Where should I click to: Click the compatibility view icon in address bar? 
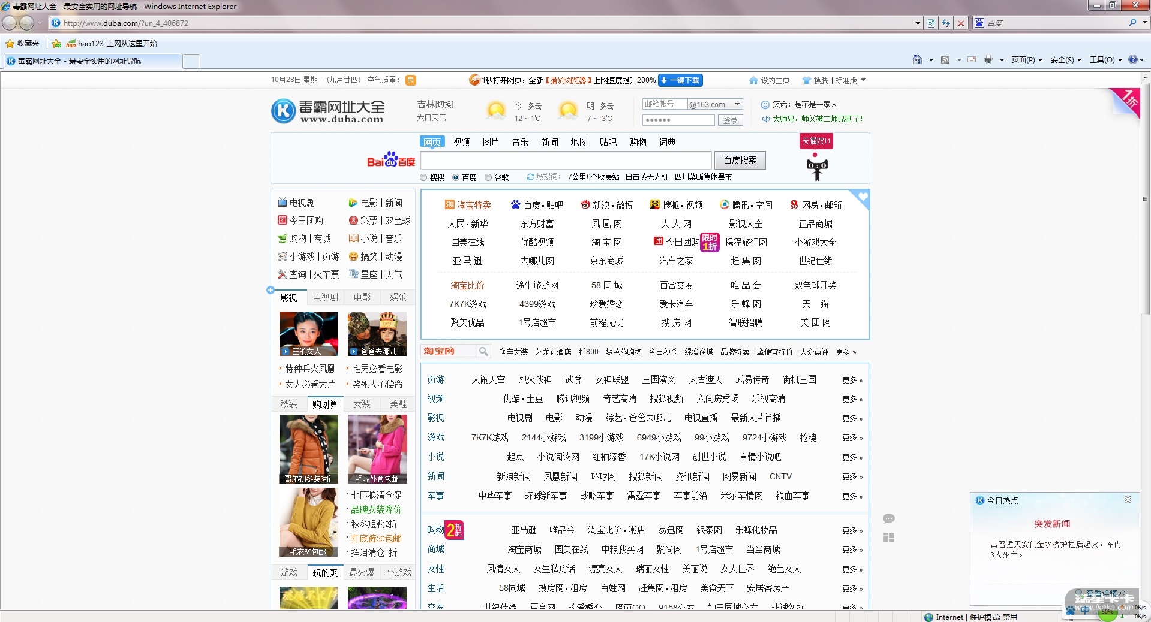[x=931, y=23]
